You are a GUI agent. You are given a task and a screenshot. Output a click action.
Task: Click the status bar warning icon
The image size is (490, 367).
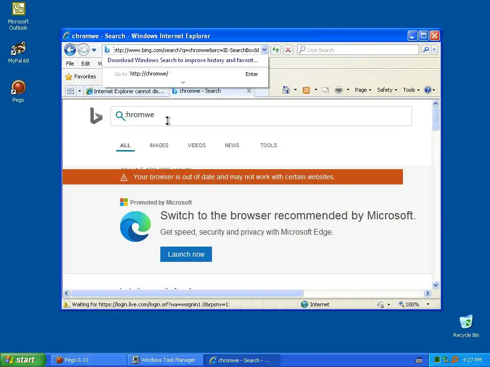66,304
